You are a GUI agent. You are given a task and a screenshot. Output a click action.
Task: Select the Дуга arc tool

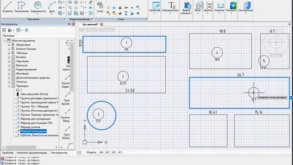tap(52, 7)
